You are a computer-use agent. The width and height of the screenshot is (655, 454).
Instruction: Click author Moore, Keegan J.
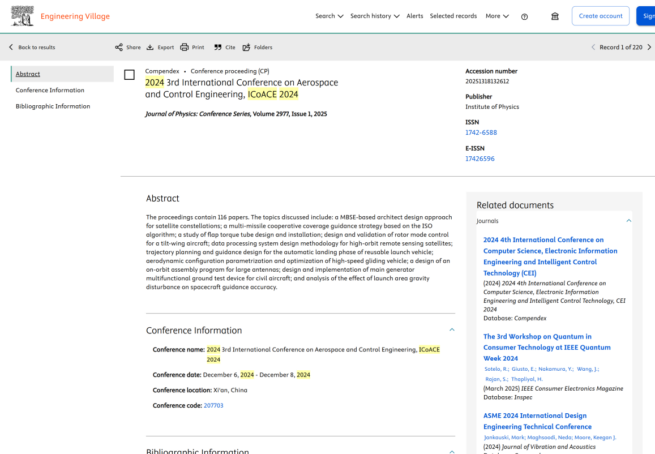coord(595,438)
